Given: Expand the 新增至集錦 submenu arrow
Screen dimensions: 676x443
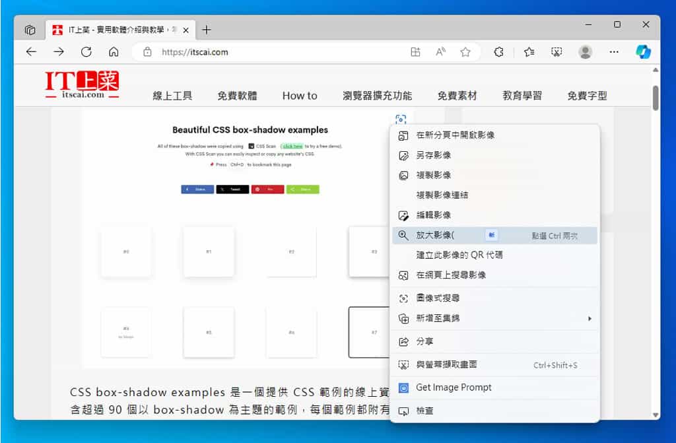Looking at the screenshot, I should coord(590,319).
